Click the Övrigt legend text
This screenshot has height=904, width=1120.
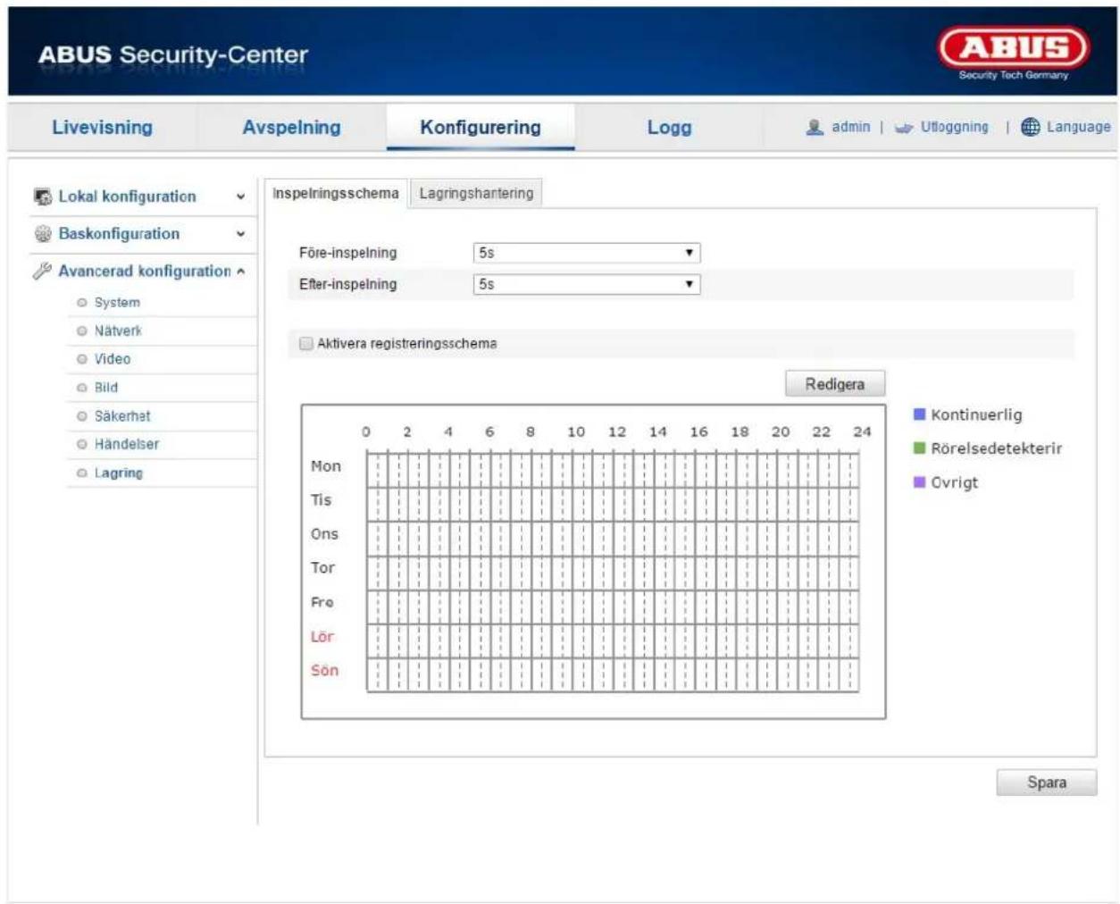click(955, 482)
